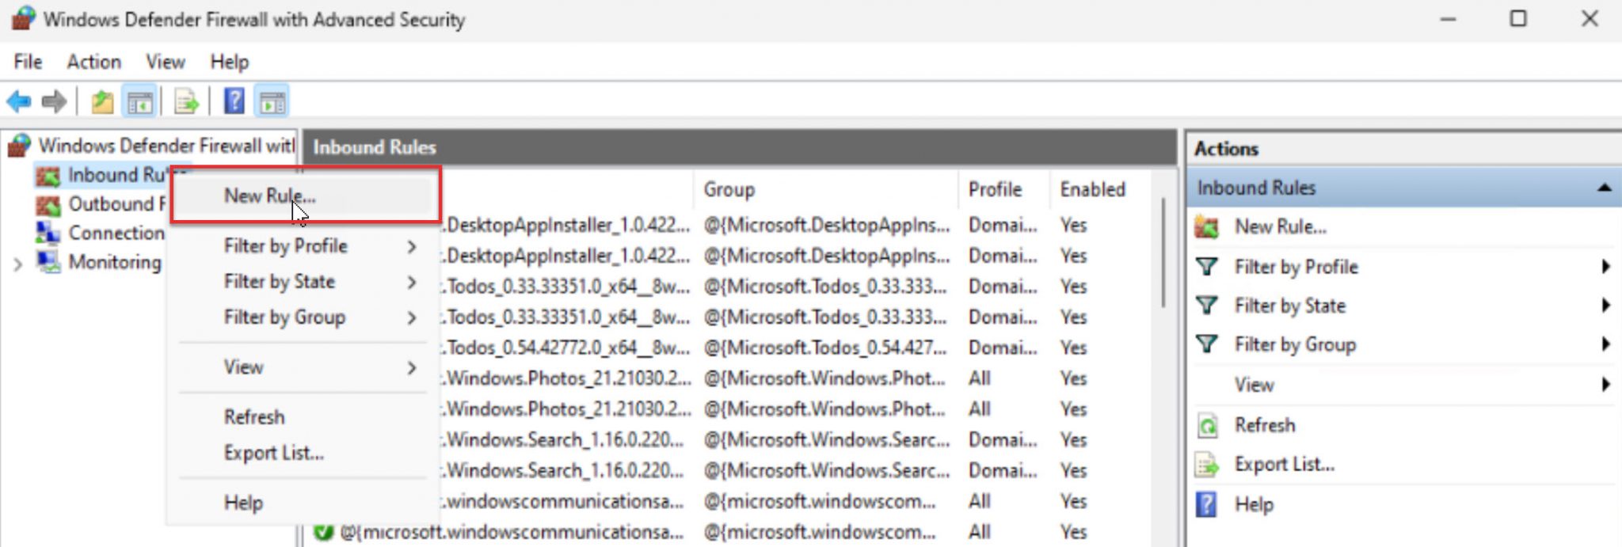Image resolution: width=1622 pixels, height=547 pixels.
Task: Expand Filter by Group arrow in Actions pane
Action: (1605, 344)
